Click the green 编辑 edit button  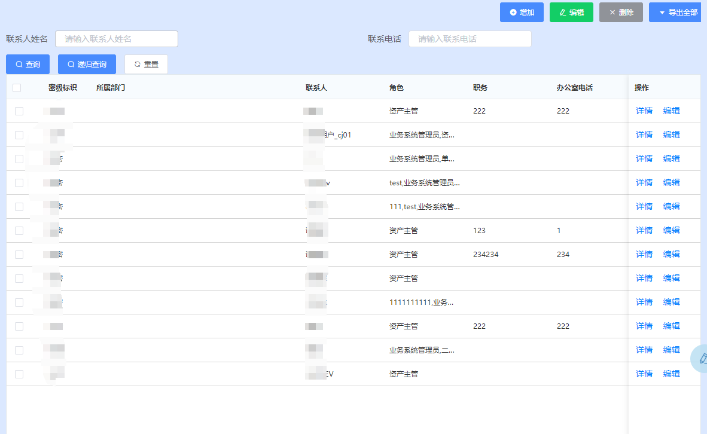571,13
